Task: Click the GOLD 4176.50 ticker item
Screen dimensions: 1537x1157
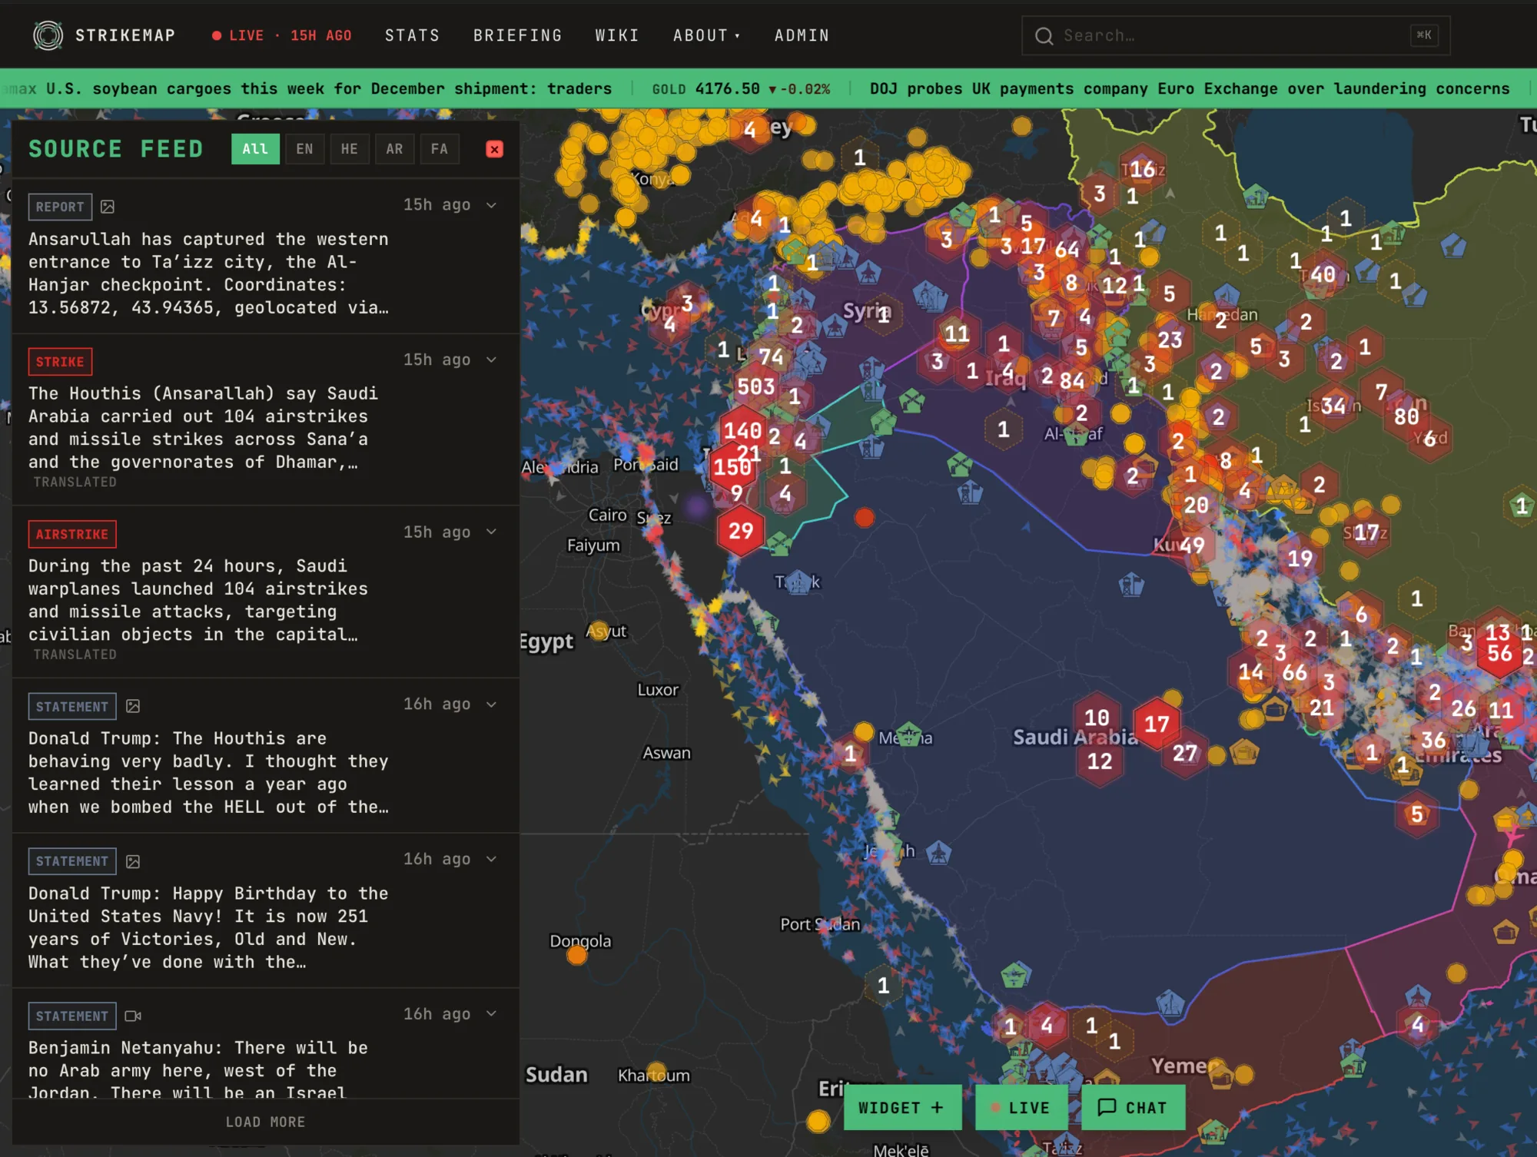Action: tap(741, 89)
